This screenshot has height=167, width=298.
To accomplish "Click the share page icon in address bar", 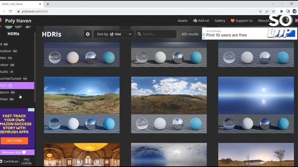I will pyautogui.click(x=267, y=11).
